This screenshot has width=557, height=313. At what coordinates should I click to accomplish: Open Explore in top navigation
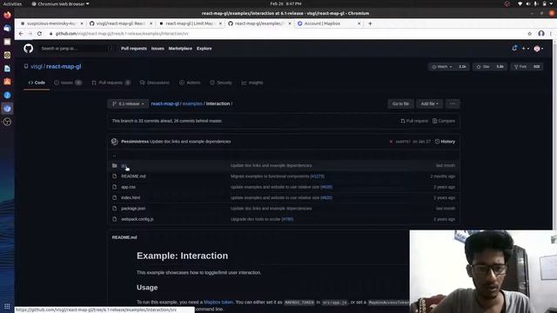click(x=204, y=49)
